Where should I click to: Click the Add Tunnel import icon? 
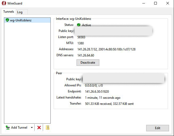pyautogui.click(x=8, y=128)
